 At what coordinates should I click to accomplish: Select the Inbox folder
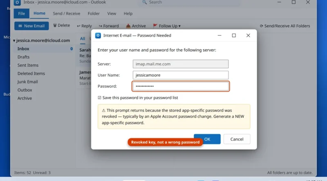click(x=43, y=49)
